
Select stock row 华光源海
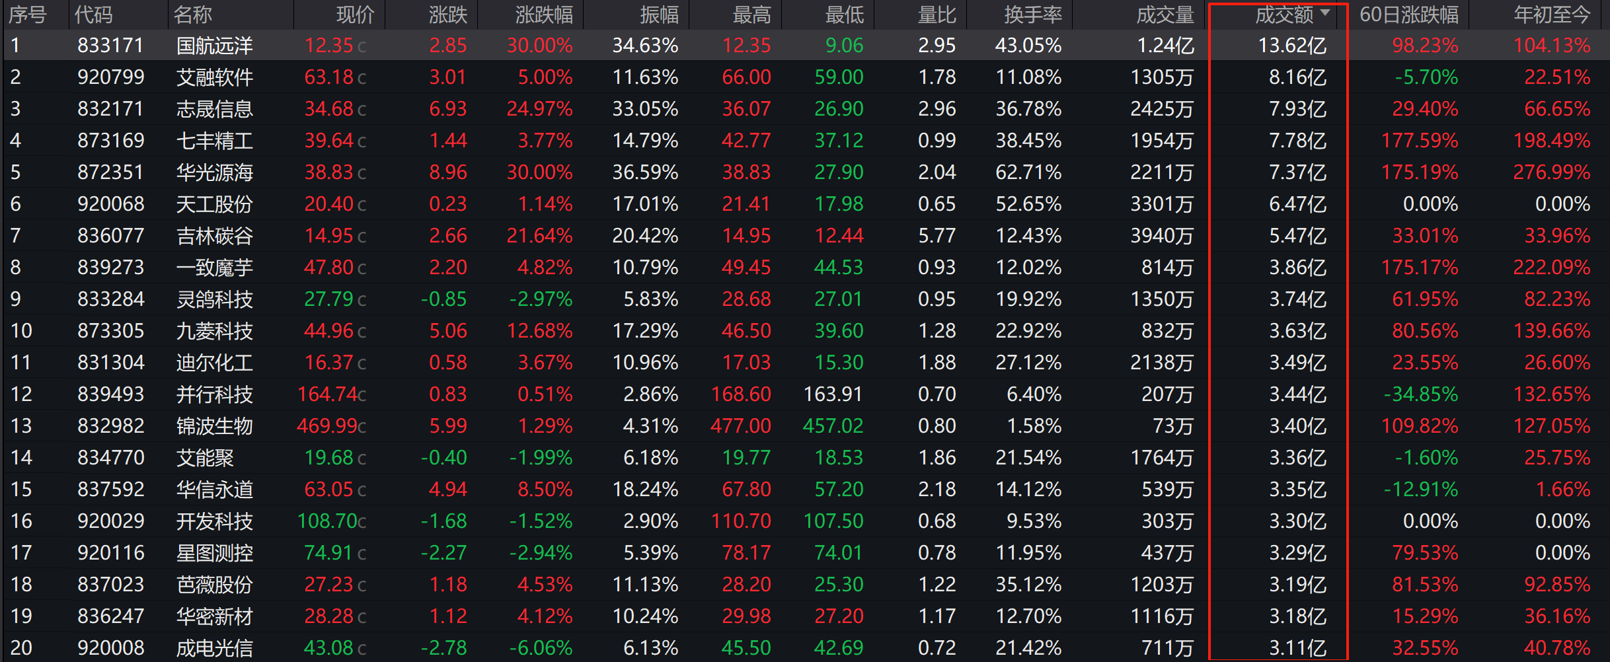[805, 172]
